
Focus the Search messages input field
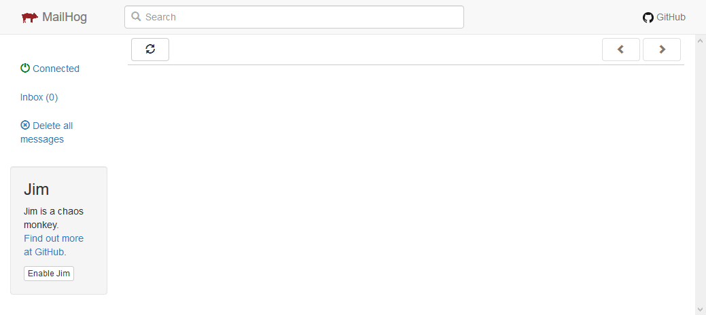coord(294,17)
